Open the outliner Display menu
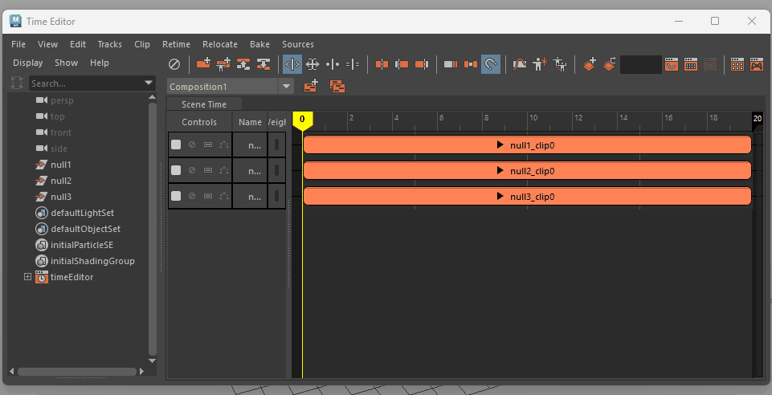Image resolution: width=772 pixels, height=395 pixels. coord(27,63)
